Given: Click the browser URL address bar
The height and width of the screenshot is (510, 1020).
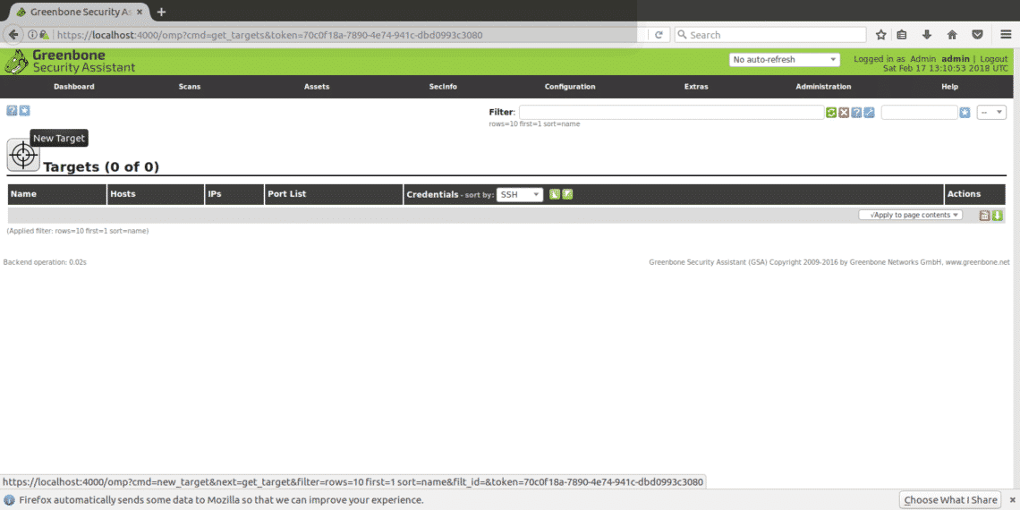Looking at the screenshot, I should (352, 35).
